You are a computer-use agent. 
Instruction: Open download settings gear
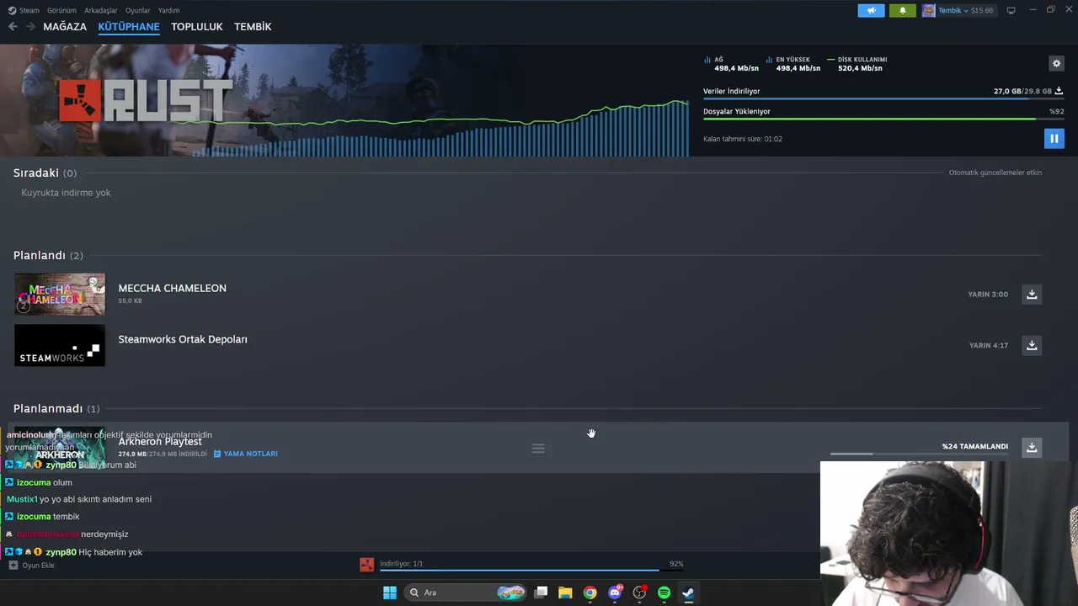pos(1056,63)
